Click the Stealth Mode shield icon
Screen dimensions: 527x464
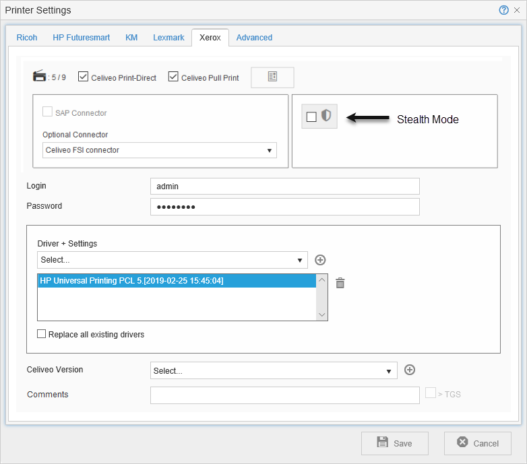327,117
